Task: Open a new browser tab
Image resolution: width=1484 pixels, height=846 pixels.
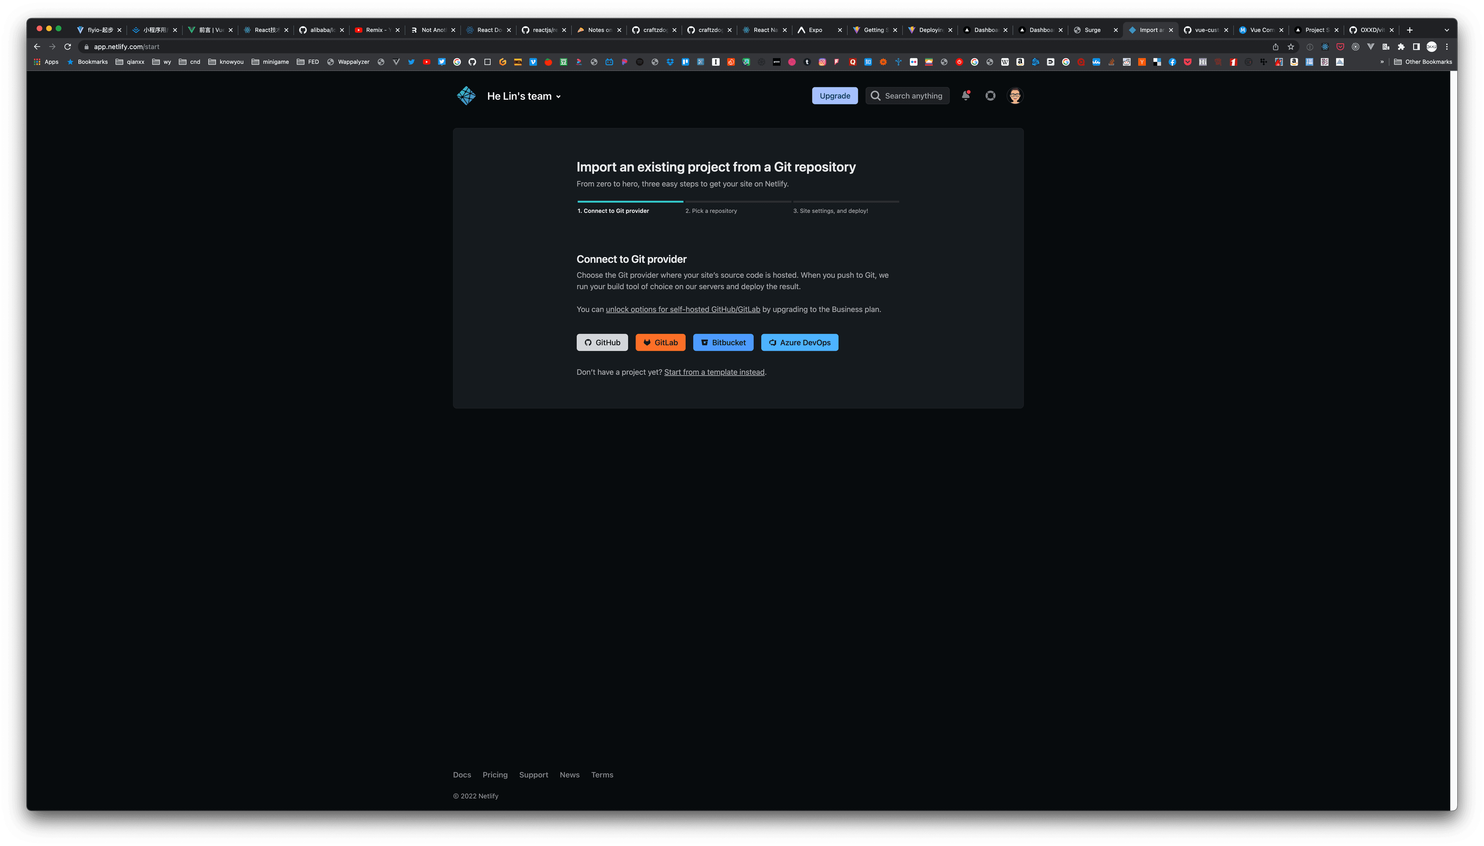Action: 1409,30
